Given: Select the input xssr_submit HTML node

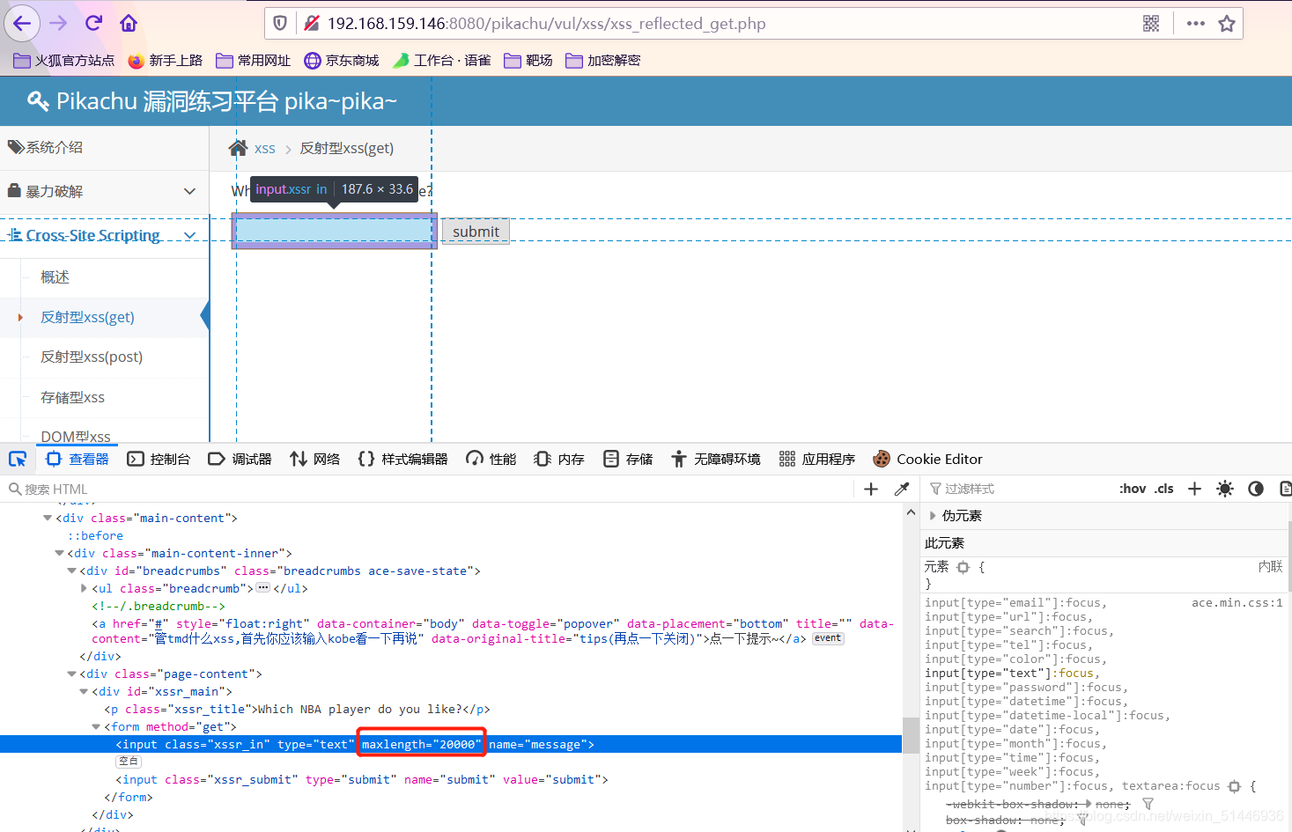Looking at the screenshot, I should pyautogui.click(x=362, y=779).
